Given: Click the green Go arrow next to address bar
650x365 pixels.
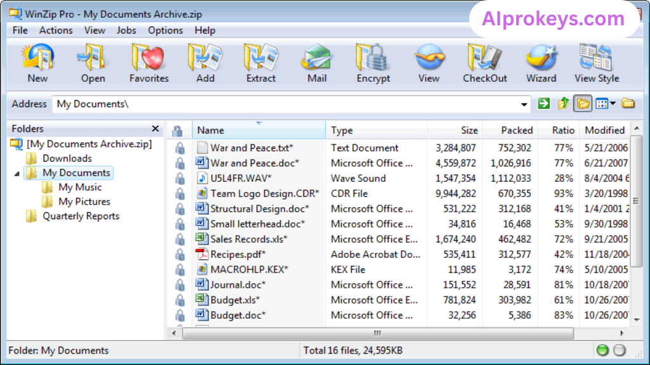Looking at the screenshot, I should click(x=543, y=103).
